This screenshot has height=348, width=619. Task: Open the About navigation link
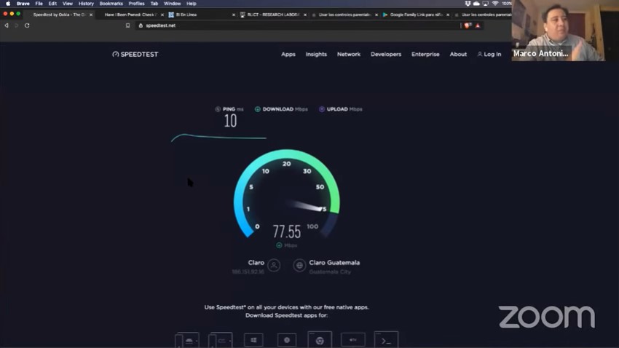click(x=458, y=54)
